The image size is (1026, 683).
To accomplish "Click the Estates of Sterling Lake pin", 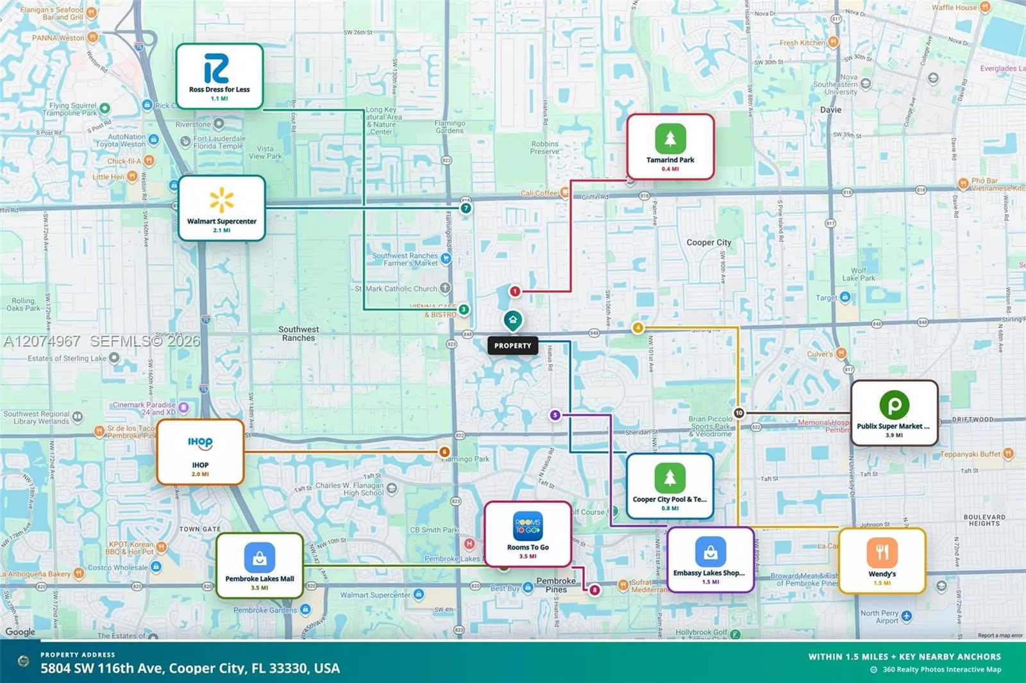I will click(x=114, y=358).
